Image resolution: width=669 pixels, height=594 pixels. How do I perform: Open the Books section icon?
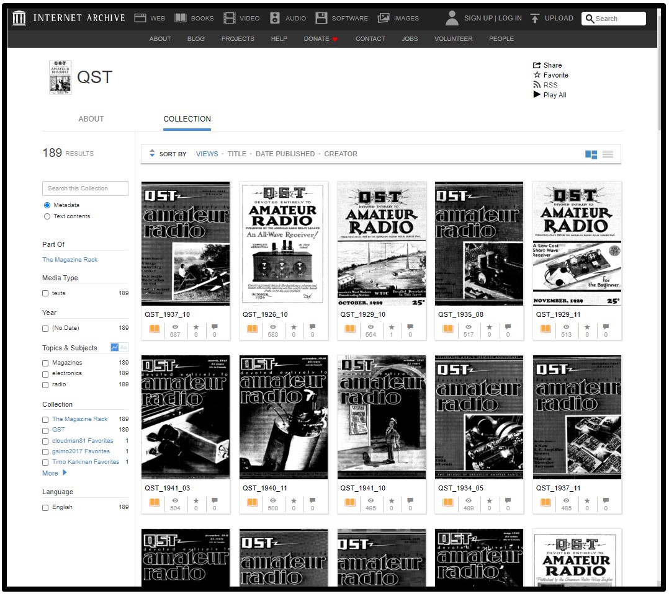tap(181, 18)
